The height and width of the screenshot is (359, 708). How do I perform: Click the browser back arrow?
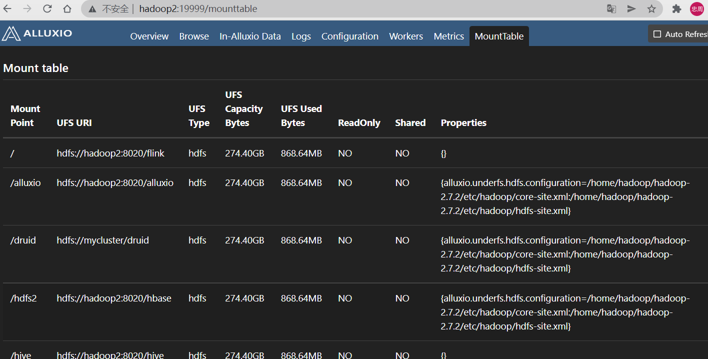7,8
